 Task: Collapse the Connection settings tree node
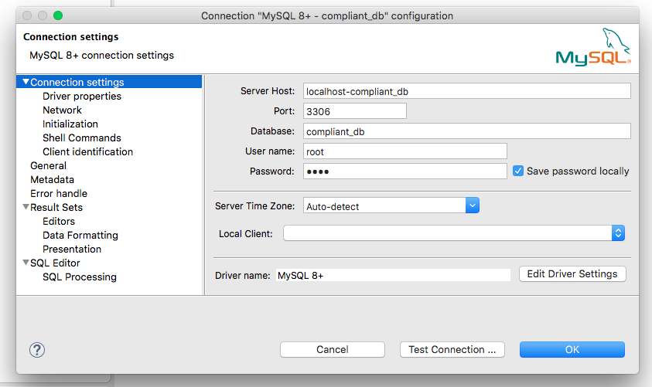coord(26,82)
